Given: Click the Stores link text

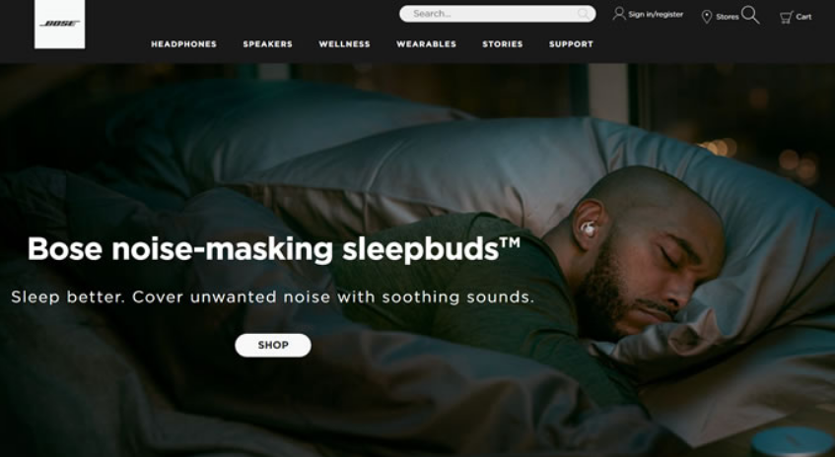Looking at the screenshot, I should 727,17.
